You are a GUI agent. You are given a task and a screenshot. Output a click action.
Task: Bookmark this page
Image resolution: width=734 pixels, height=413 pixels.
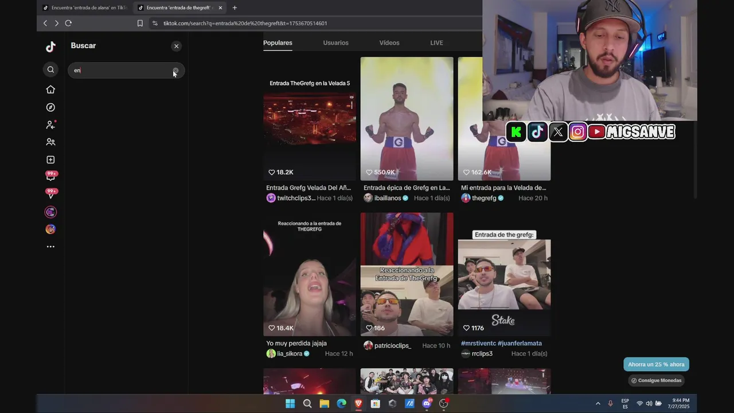pyautogui.click(x=140, y=23)
